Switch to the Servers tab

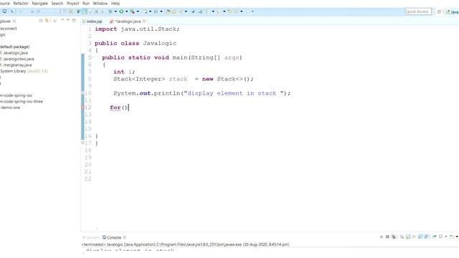(91, 237)
